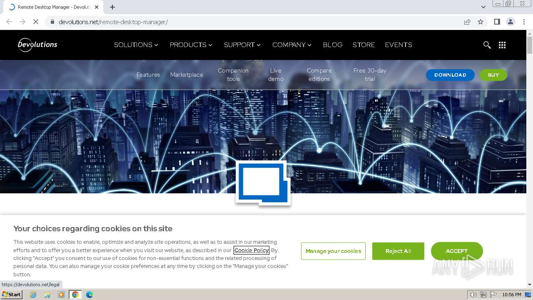Click the taskbar clock showing 10:56 PM

pyautogui.click(x=511, y=295)
